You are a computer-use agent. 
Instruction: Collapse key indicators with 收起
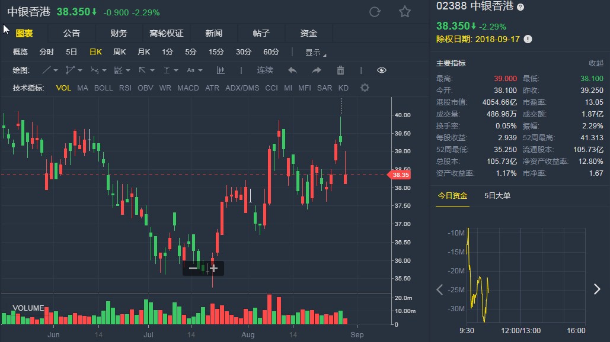pyautogui.click(x=595, y=63)
